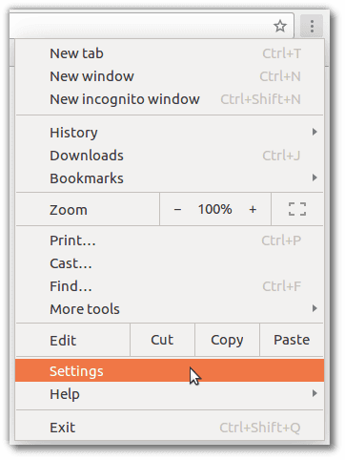Increase zoom with the plus button
The width and height of the screenshot is (345, 460).
[x=253, y=209]
